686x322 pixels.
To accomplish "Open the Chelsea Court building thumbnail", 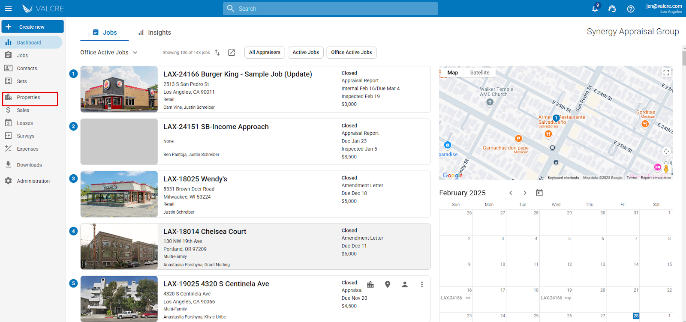I will tap(119, 246).
